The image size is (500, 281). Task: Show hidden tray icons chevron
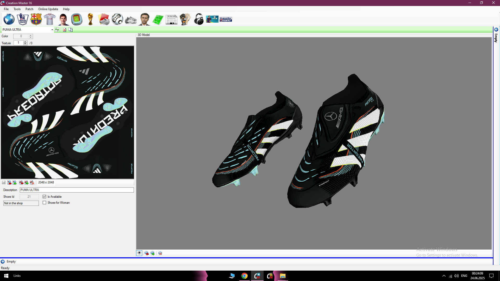[x=444, y=276]
